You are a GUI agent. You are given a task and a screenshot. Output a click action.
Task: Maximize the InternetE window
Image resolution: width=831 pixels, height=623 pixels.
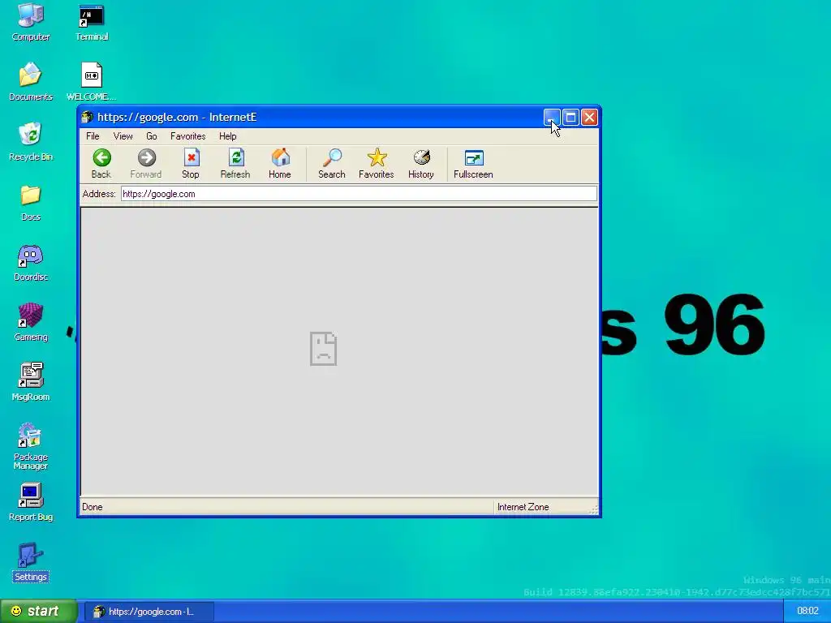[x=571, y=117]
